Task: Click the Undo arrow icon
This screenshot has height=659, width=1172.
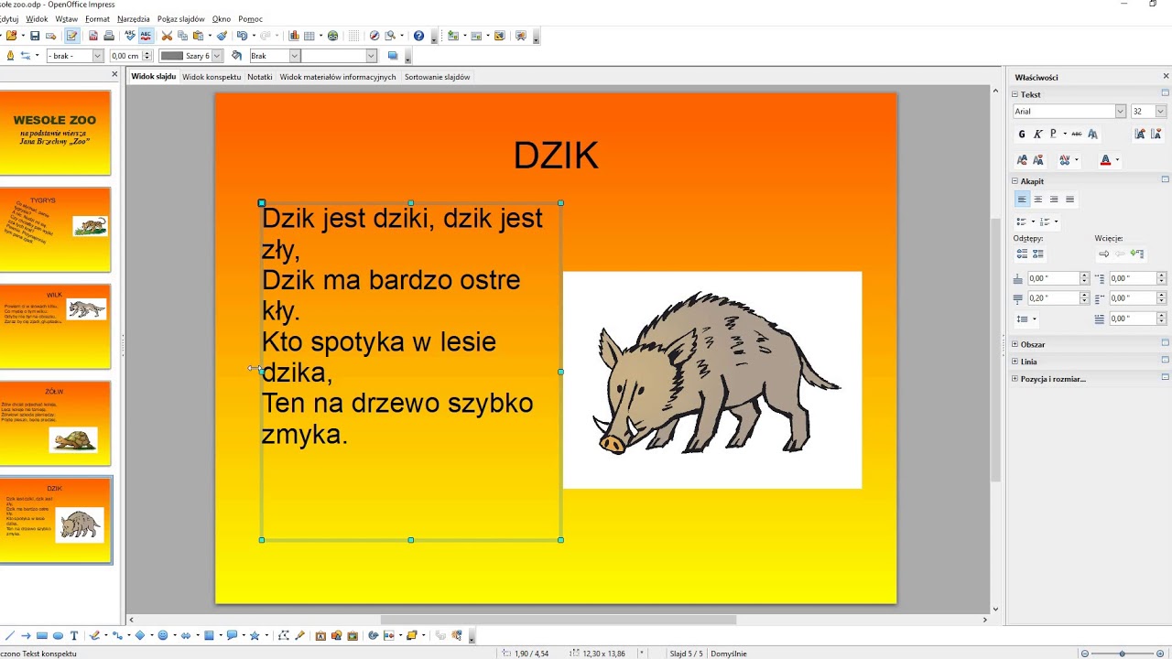Action: (242, 36)
